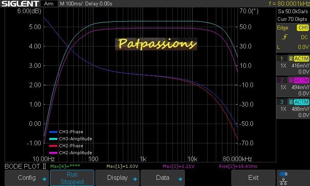Open the Config menu button
This screenshot has width=310, height=186.
[x=26, y=178]
